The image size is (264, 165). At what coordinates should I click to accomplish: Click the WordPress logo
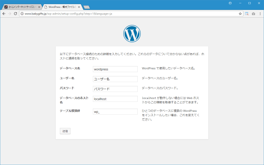132,34
